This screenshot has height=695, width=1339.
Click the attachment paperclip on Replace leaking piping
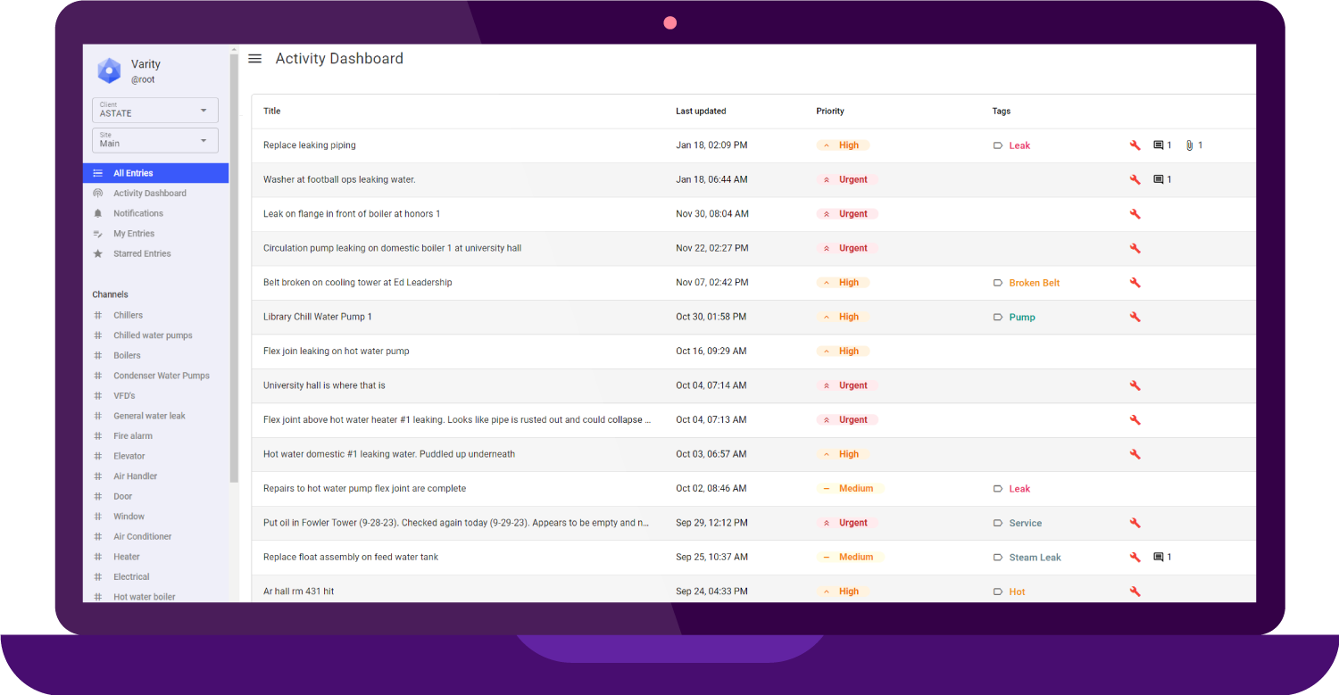[1189, 145]
